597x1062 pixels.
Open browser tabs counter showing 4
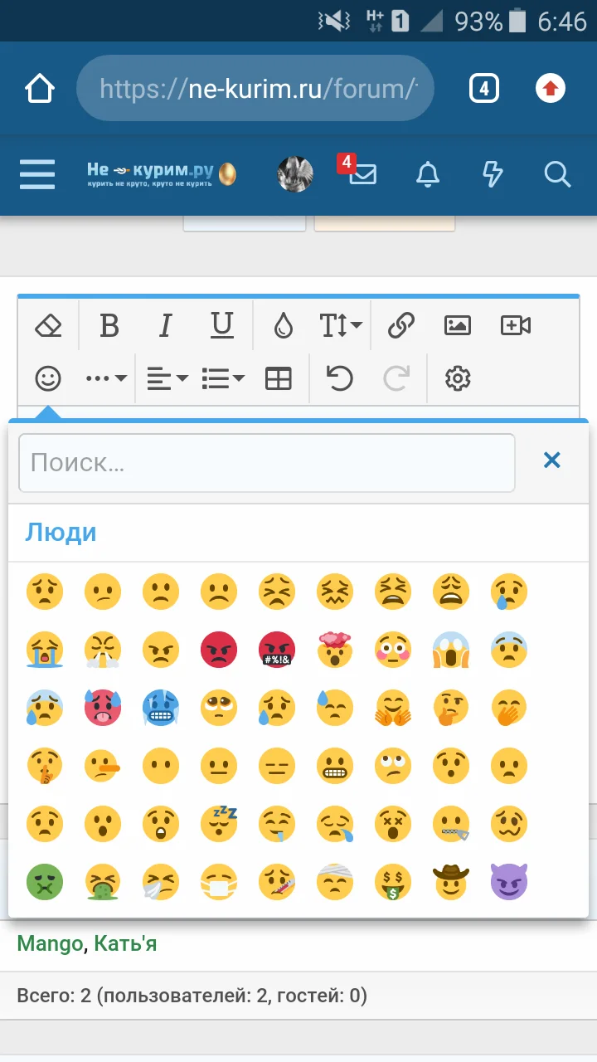coord(484,88)
